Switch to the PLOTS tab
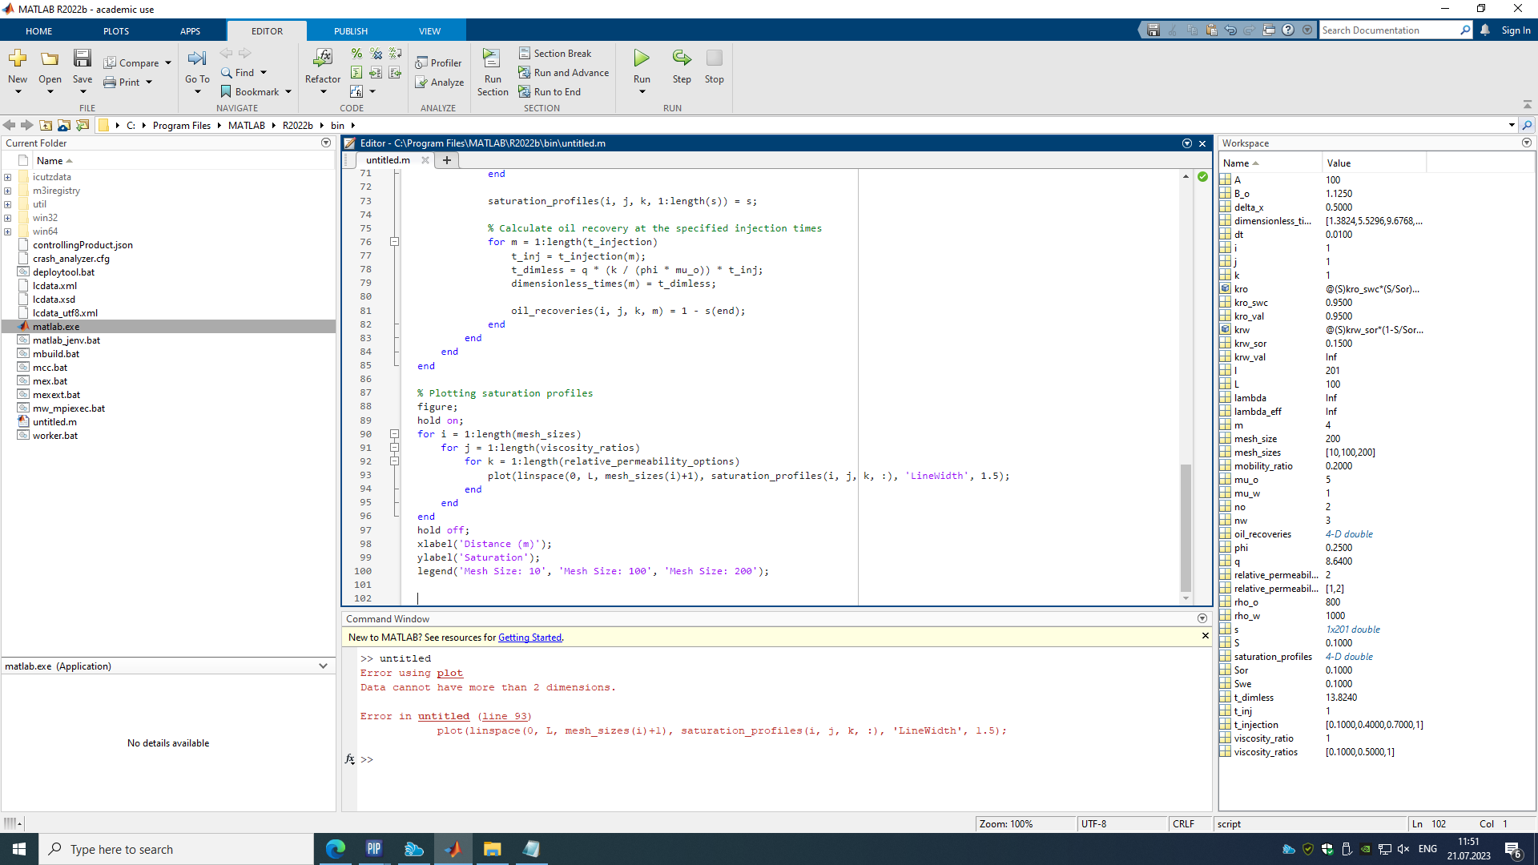1538x865 pixels. (116, 31)
